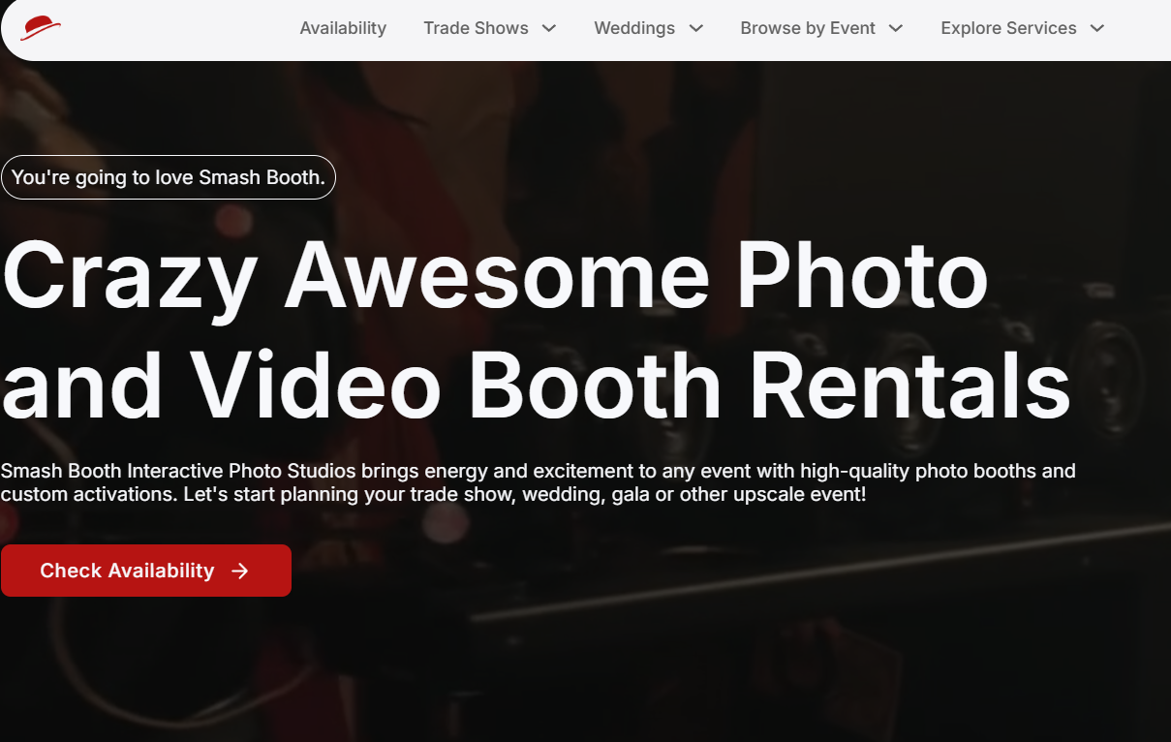Expand the Browse by Event chevron
Viewport: 1171px width, 742px height.
coord(896,28)
